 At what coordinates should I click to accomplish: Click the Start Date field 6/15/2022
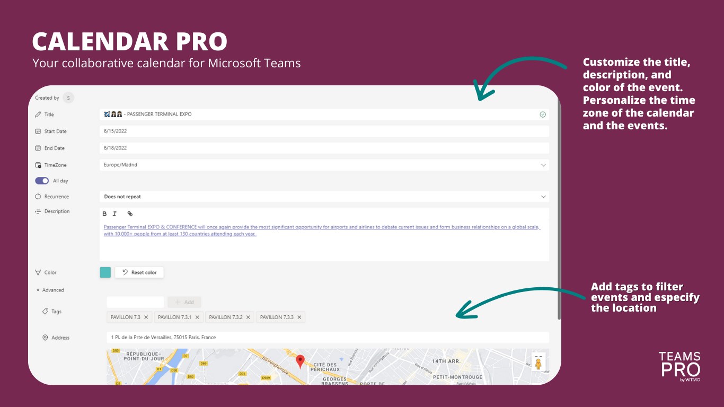(324, 131)
